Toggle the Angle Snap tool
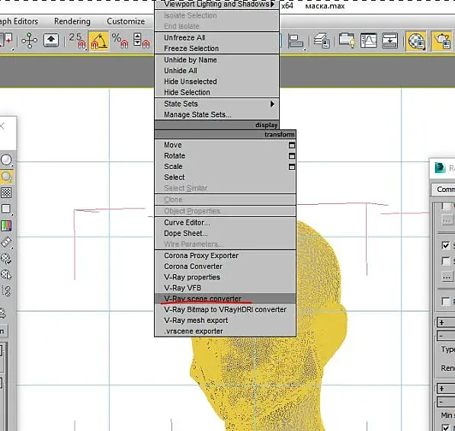This screenshot has width=455, height=431. (x=98, y=41)
